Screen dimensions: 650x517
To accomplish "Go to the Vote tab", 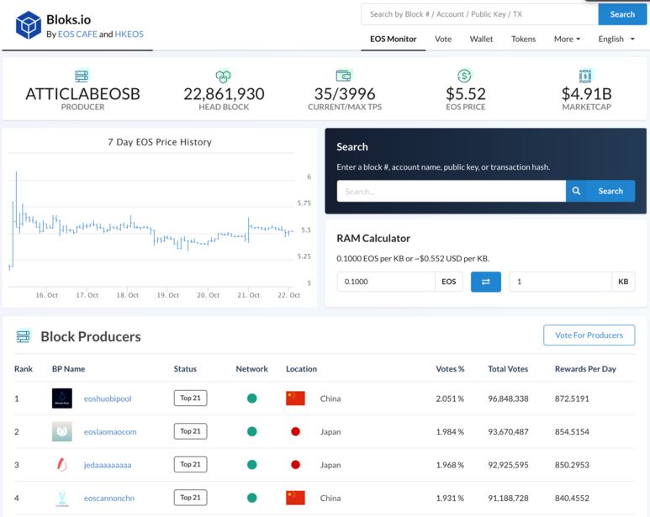I will click(443, 39).
